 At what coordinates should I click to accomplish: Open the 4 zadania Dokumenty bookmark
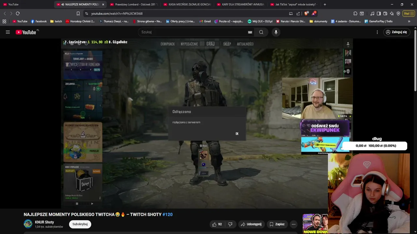tap(346, 21)
